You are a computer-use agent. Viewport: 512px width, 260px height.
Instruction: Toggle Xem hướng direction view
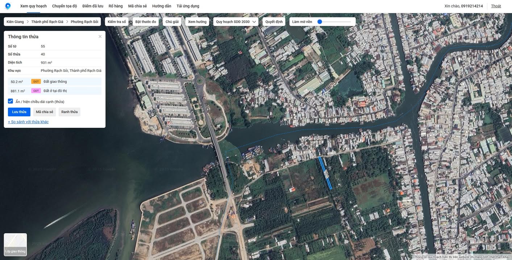point(197,22)
